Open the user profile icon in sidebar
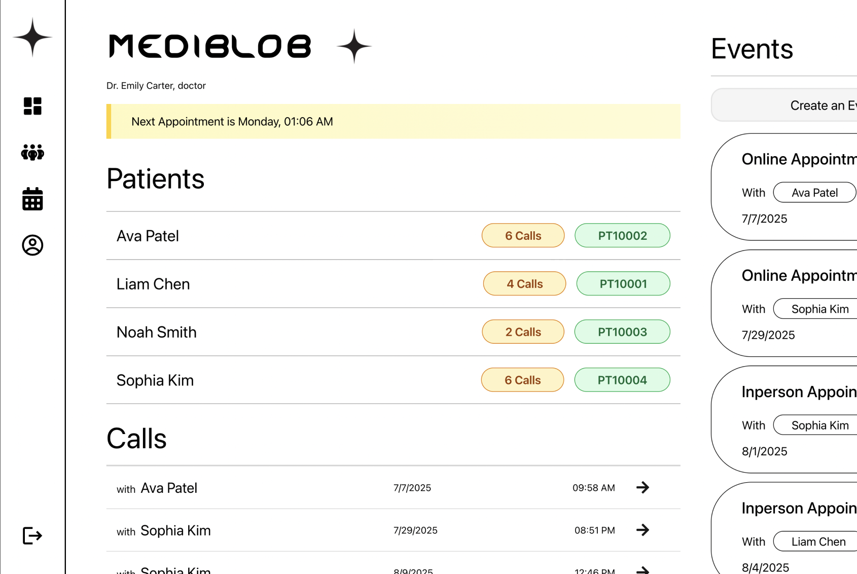Screen dimensions: 857x574 (32, 245)
